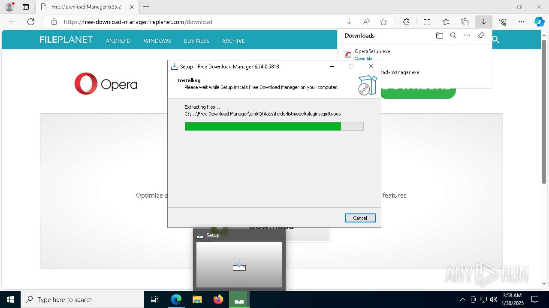The image size is (549, 308).
Task: Open Task View on taskbar
Action: pos(154,299)
